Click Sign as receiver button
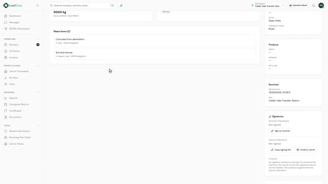This screenshot has width=328, height=184. click(x=280, y=131)
